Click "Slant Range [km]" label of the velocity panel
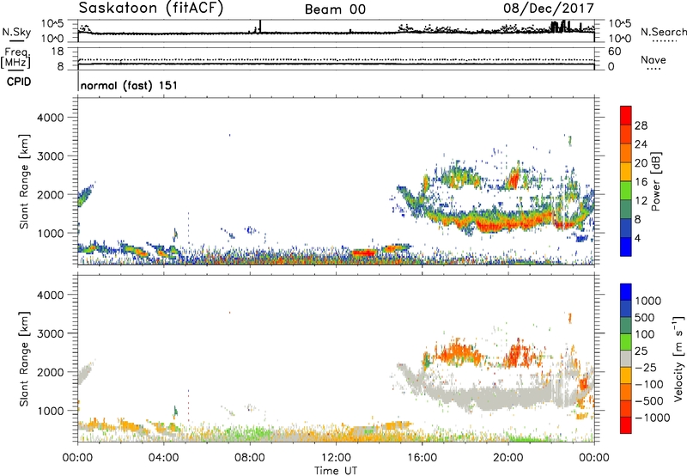 tap(24, 359)
